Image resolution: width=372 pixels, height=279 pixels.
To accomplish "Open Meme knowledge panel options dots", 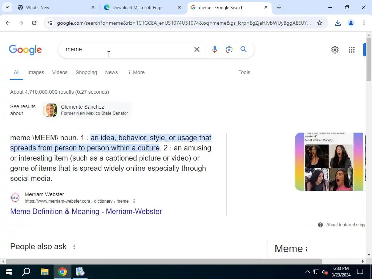I will [307, 249].
